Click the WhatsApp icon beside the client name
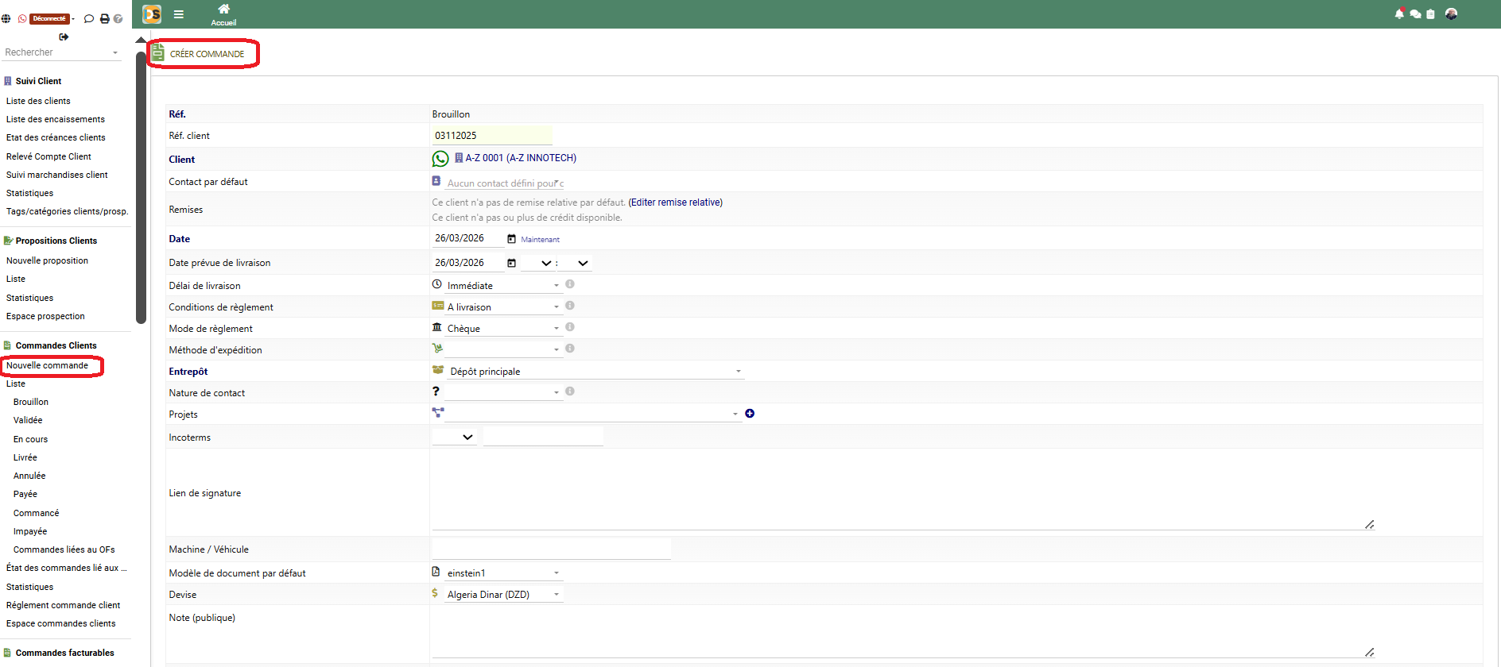This screenshot has height=667, width=1501. click(x=440, y=159)
